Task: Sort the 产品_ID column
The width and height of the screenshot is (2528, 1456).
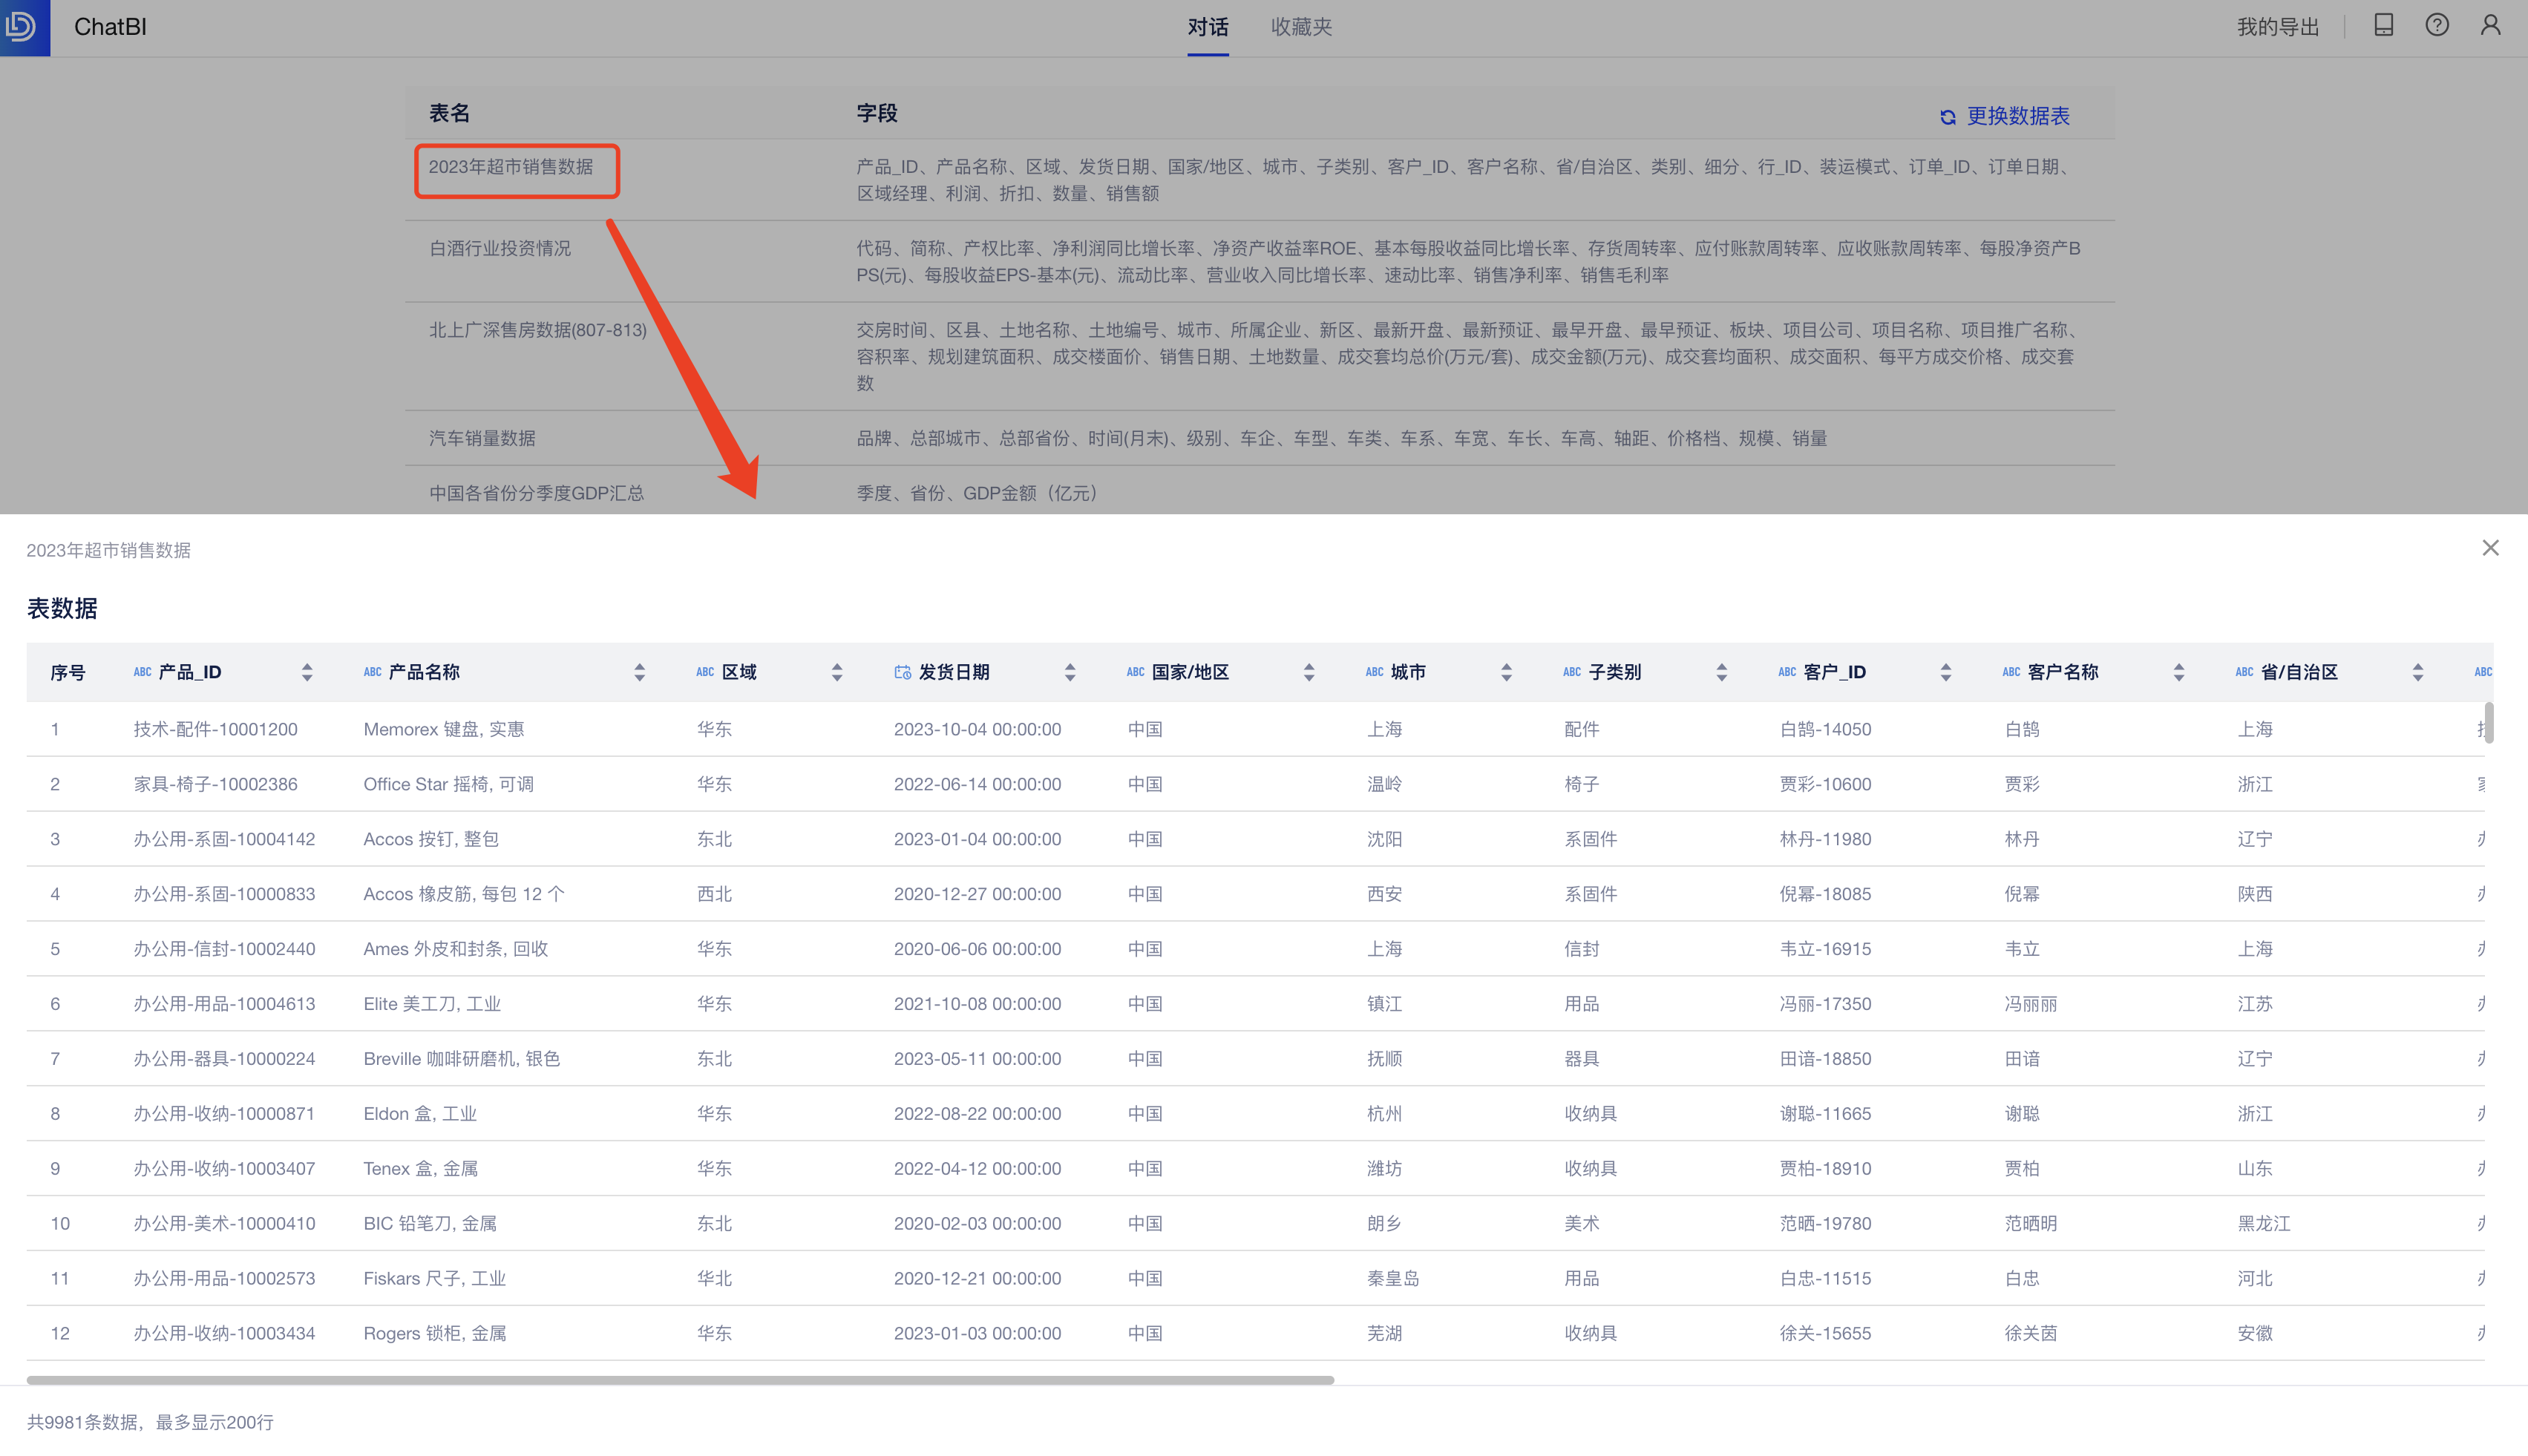Action: 307,672
